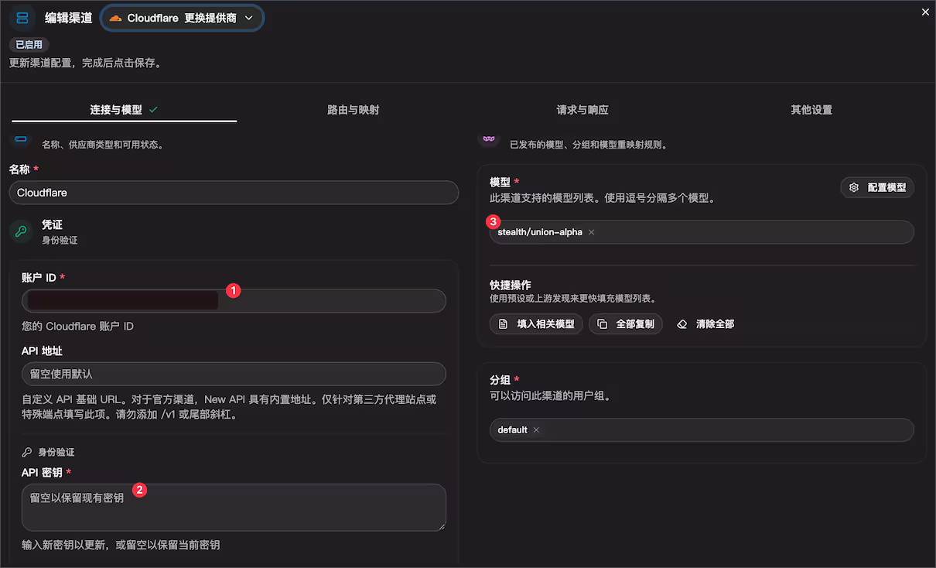Click the gear icon in 配置模型

pyautogui.click(x=854, y=187)
